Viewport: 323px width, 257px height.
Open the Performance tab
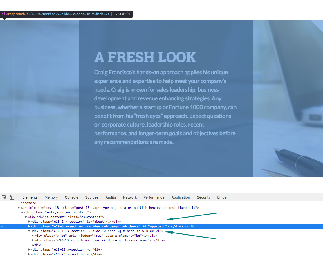(154, 197)
